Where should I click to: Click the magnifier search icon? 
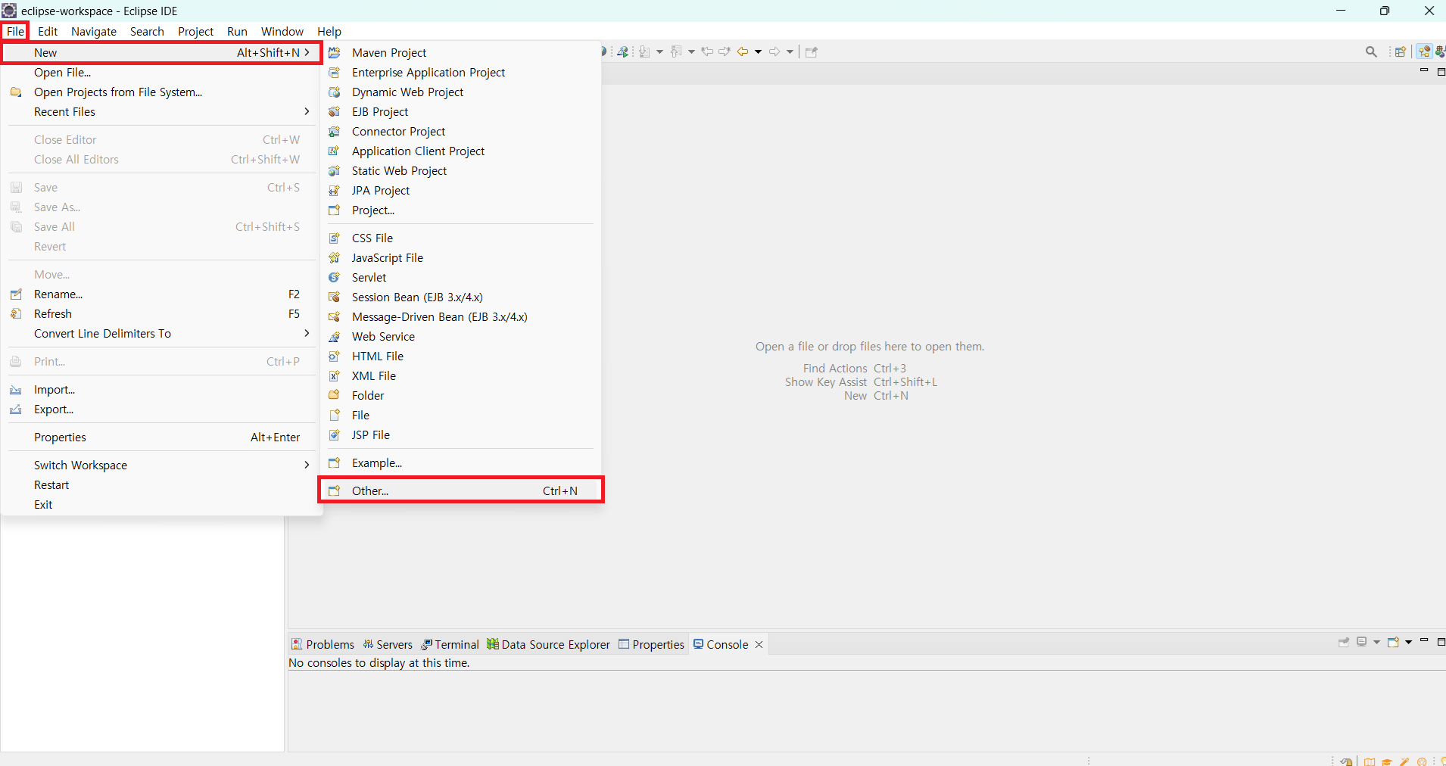(1371, 51)
